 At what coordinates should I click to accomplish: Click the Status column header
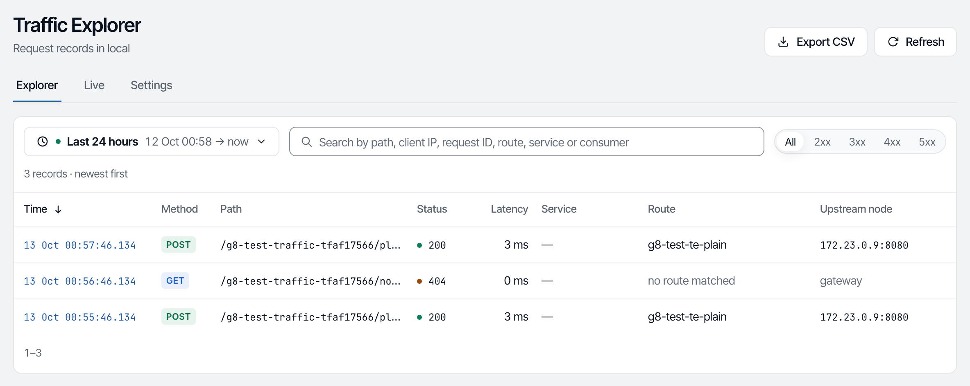point(432,209)
